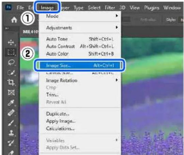This screenshot has height=155, width=184.
Task: Choose Duplicate...
Action: point(80,114)
